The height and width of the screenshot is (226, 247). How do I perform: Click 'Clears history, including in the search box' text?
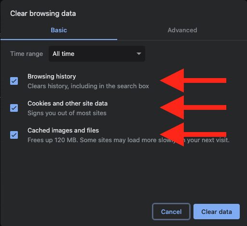coord(88,86)
